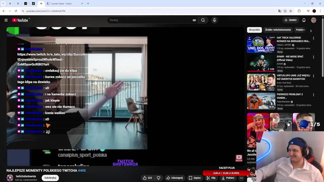The image size is (324, 182).
Task: Open the Utwórz create menu
Action: [x=290, y=20]
